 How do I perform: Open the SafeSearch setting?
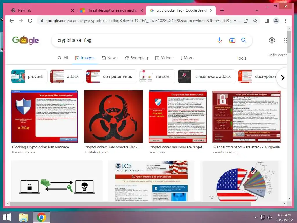tap(277, 55)
